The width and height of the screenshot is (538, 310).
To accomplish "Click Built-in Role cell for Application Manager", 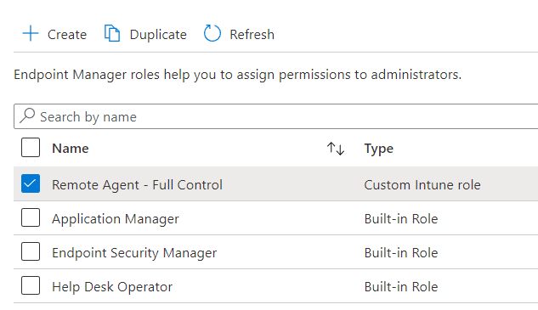I will 401,219.
